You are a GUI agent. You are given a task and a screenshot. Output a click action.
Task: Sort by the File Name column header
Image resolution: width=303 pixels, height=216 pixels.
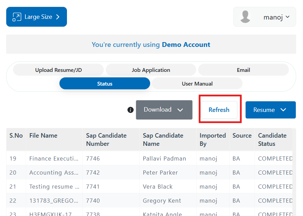click(x=43, y=136)
